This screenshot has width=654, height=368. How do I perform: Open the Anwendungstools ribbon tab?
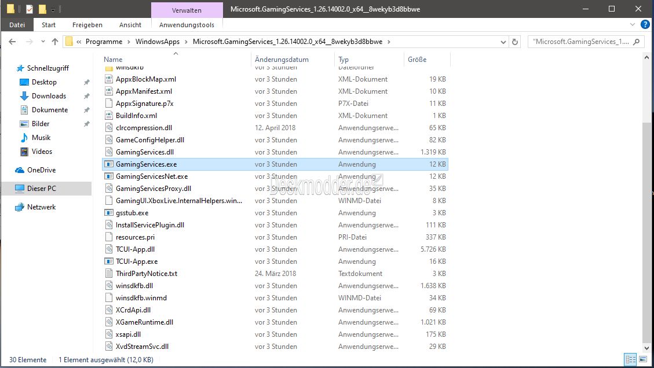pyautogui.click(x=187, y=25)
